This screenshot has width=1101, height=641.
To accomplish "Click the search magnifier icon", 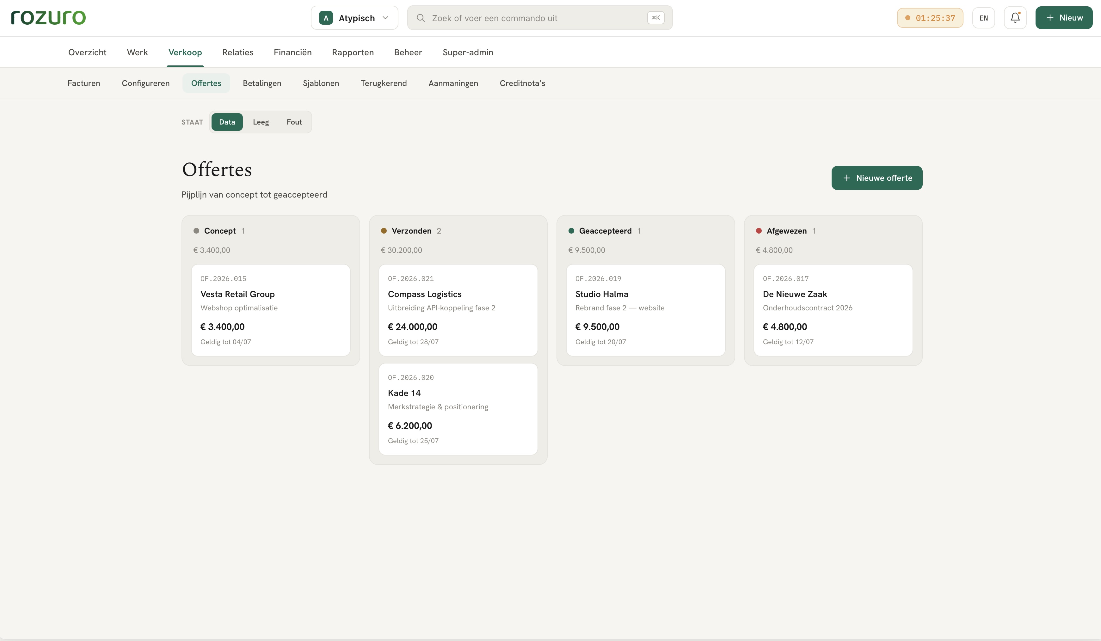I will (x=420, y=18).
